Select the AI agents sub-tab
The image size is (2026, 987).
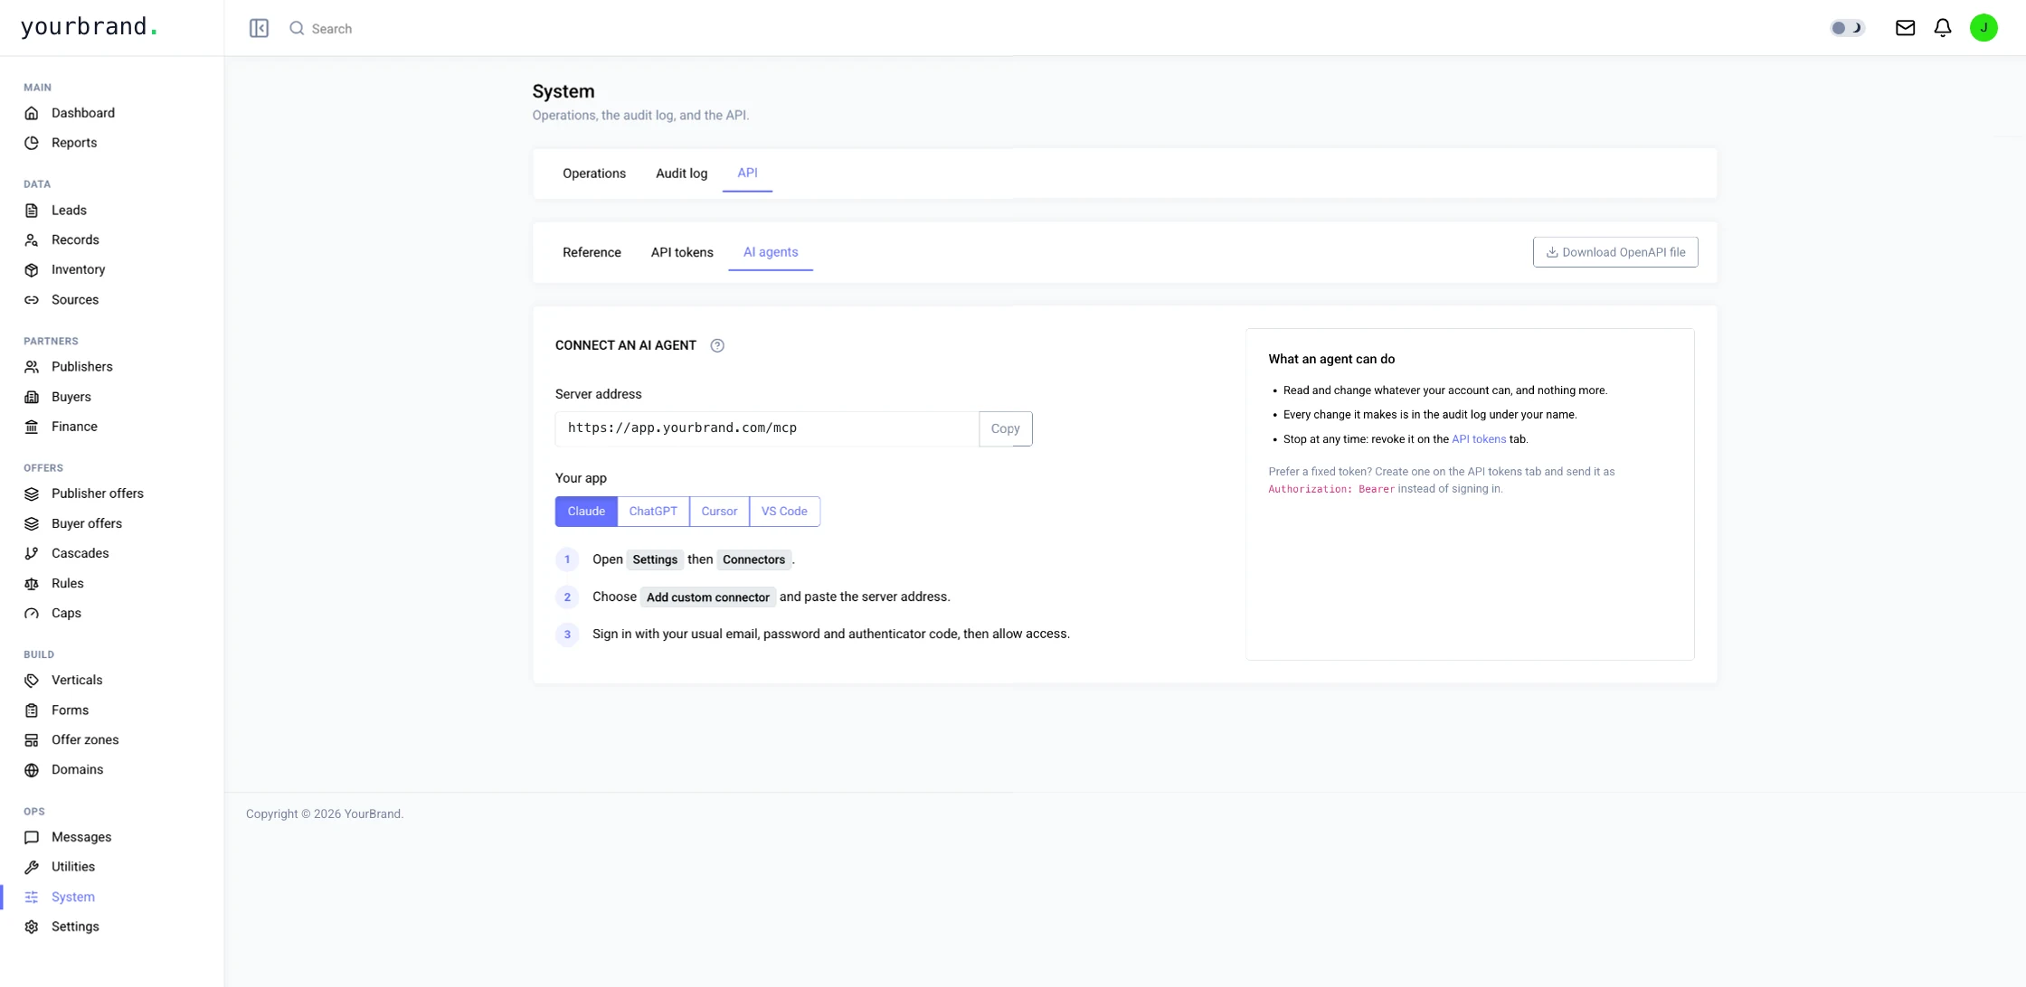pyautogui.click(x=771, y=252)
